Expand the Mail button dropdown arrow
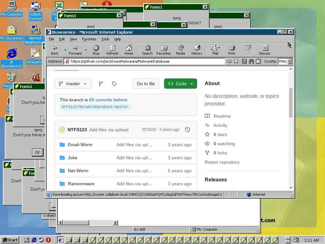The image size is (325, 244). pyautogui.click(x=219, y=48)
